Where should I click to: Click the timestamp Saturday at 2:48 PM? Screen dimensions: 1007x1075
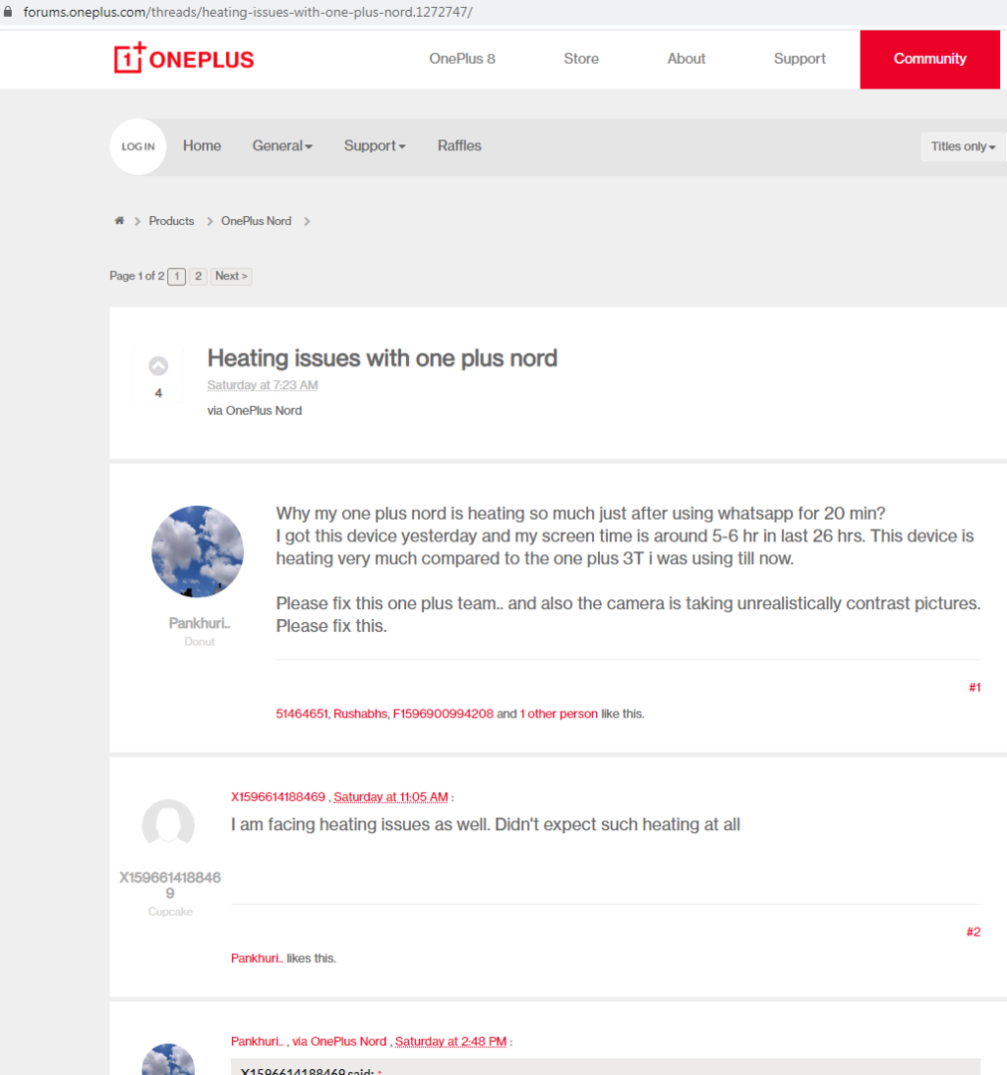pyautogui.click(x=451, y=1042)
